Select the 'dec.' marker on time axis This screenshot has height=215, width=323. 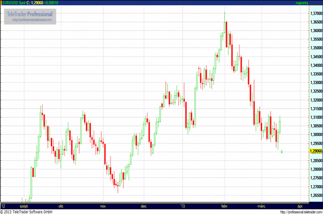click(x=144, y=206)
